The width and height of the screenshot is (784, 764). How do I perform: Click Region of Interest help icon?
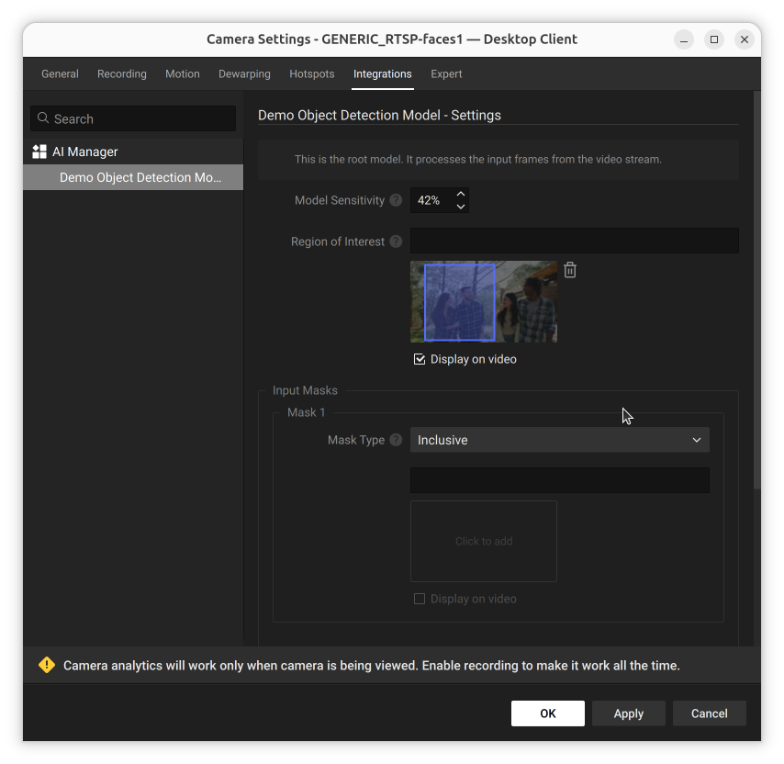(396, 242)
